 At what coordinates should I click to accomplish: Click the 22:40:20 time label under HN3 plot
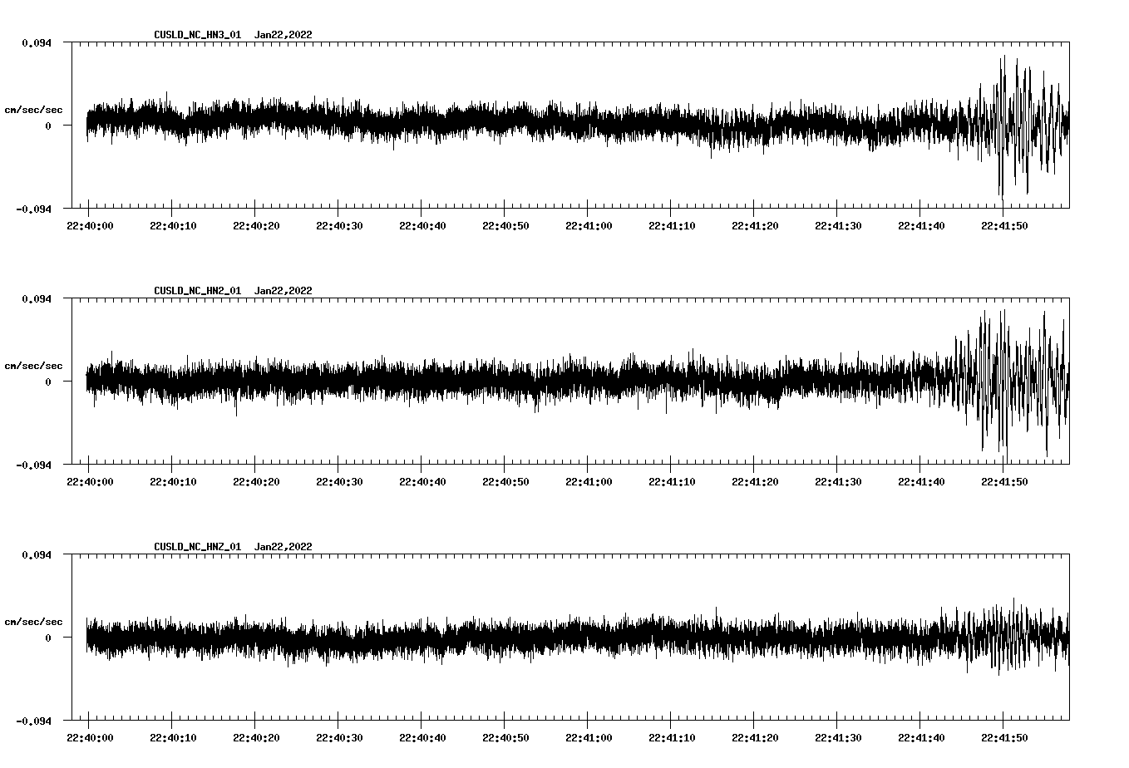(256, 226)
